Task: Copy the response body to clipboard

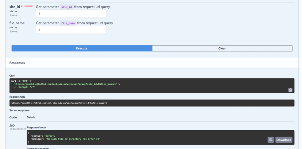Action: click(x=271, y=140)
